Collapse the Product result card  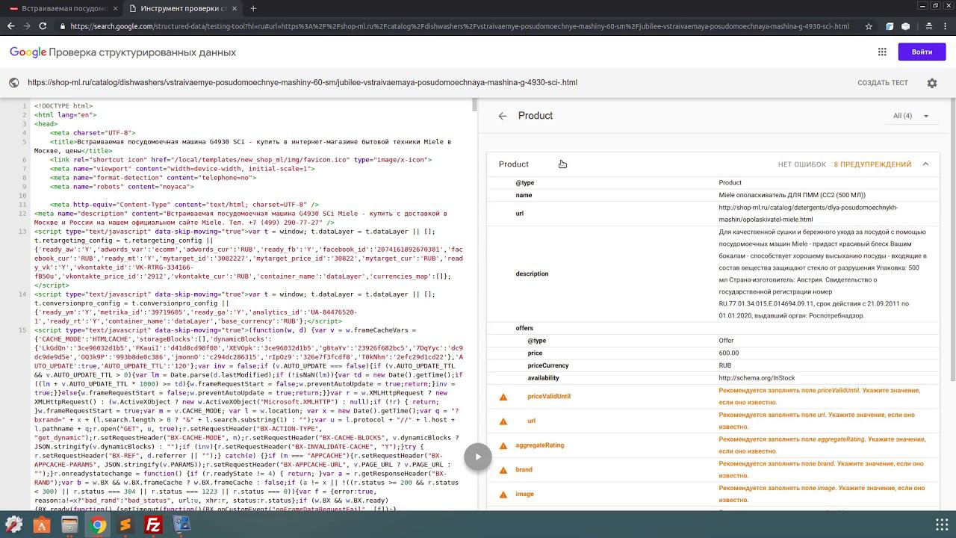[925, 164]
